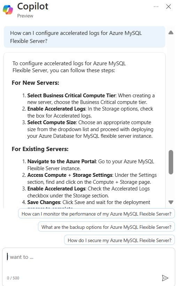This screenshot has width=177, height=286.
Task: Select suggestion about backup options
Action: click(x=106, y=227)
